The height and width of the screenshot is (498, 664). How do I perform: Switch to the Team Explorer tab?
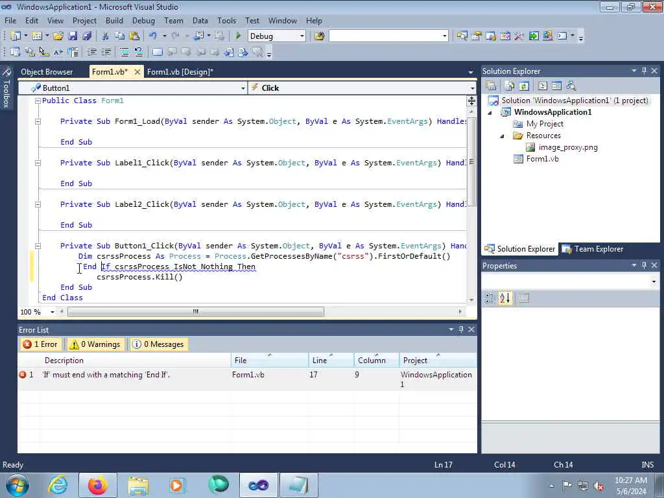[593, 249]
